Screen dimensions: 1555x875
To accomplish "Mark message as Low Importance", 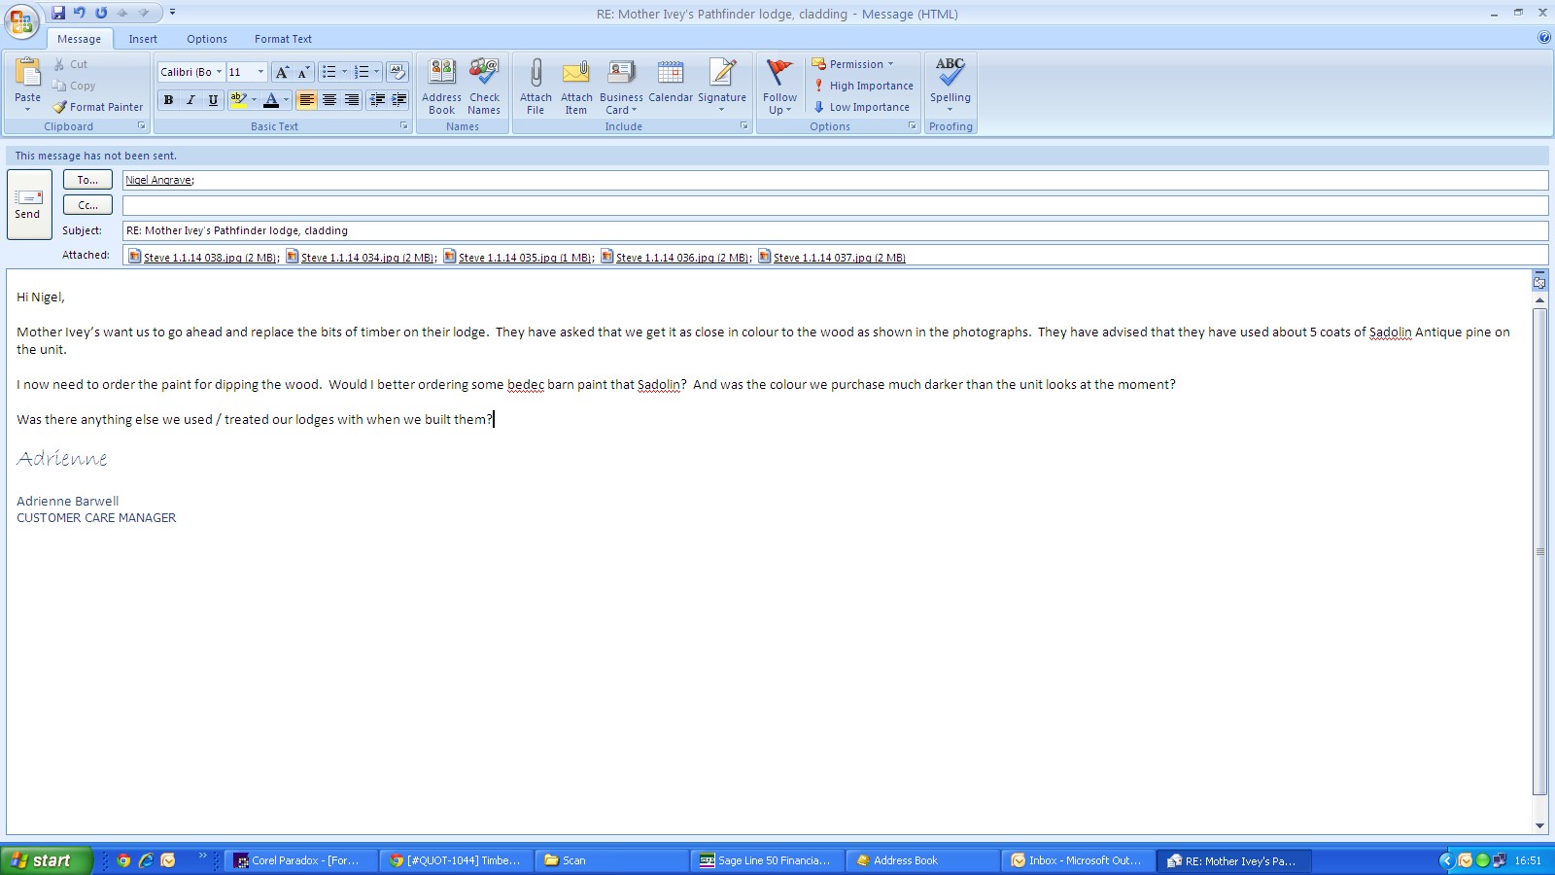I will point(861,107).
